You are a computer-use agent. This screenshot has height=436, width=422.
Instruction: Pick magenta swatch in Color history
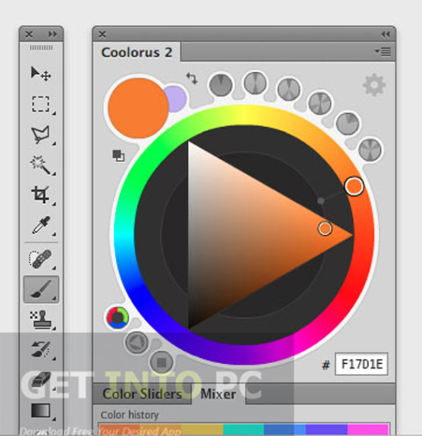pyautogui.click(x=368, y=430)
